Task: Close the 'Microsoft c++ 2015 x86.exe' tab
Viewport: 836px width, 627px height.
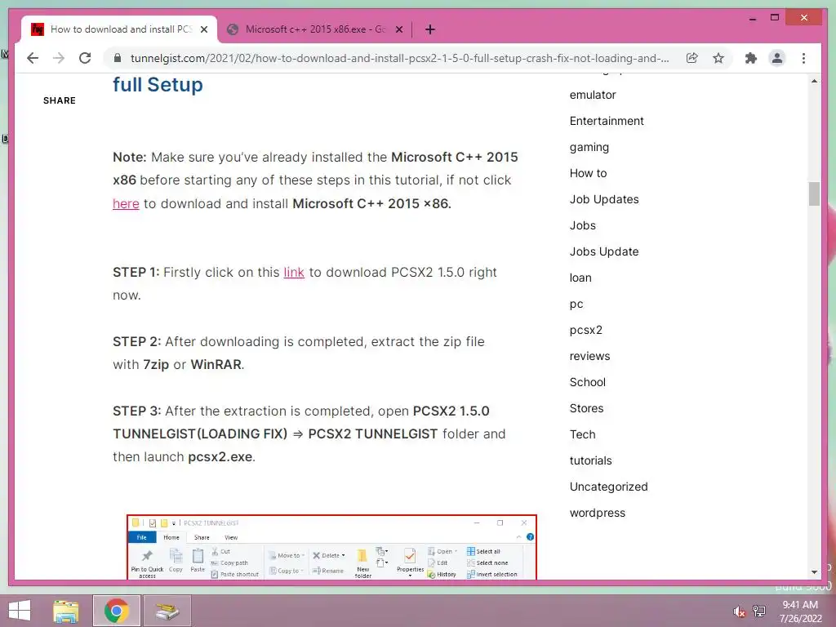Action: (x=398, y=30)
